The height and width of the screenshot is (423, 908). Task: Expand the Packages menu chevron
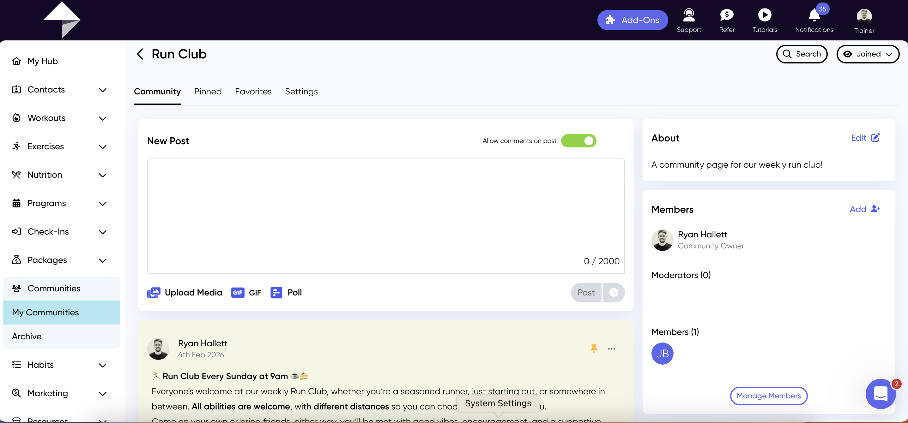[x=103, y=260]
